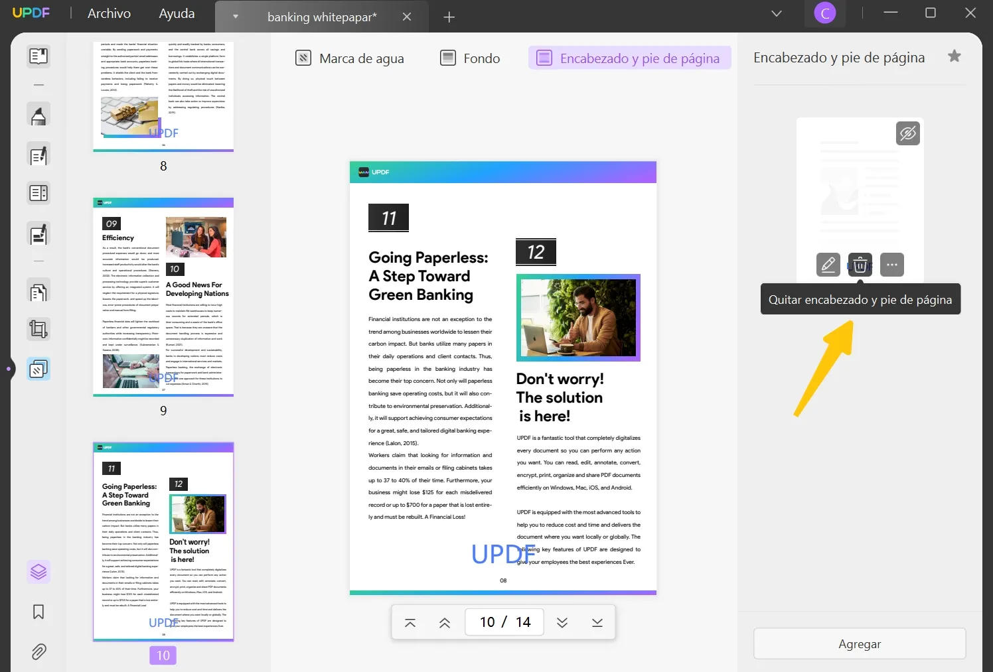Open the Attachments paperclip icon
This screenshot has width=993, height=672.
[x=38, y=652]
